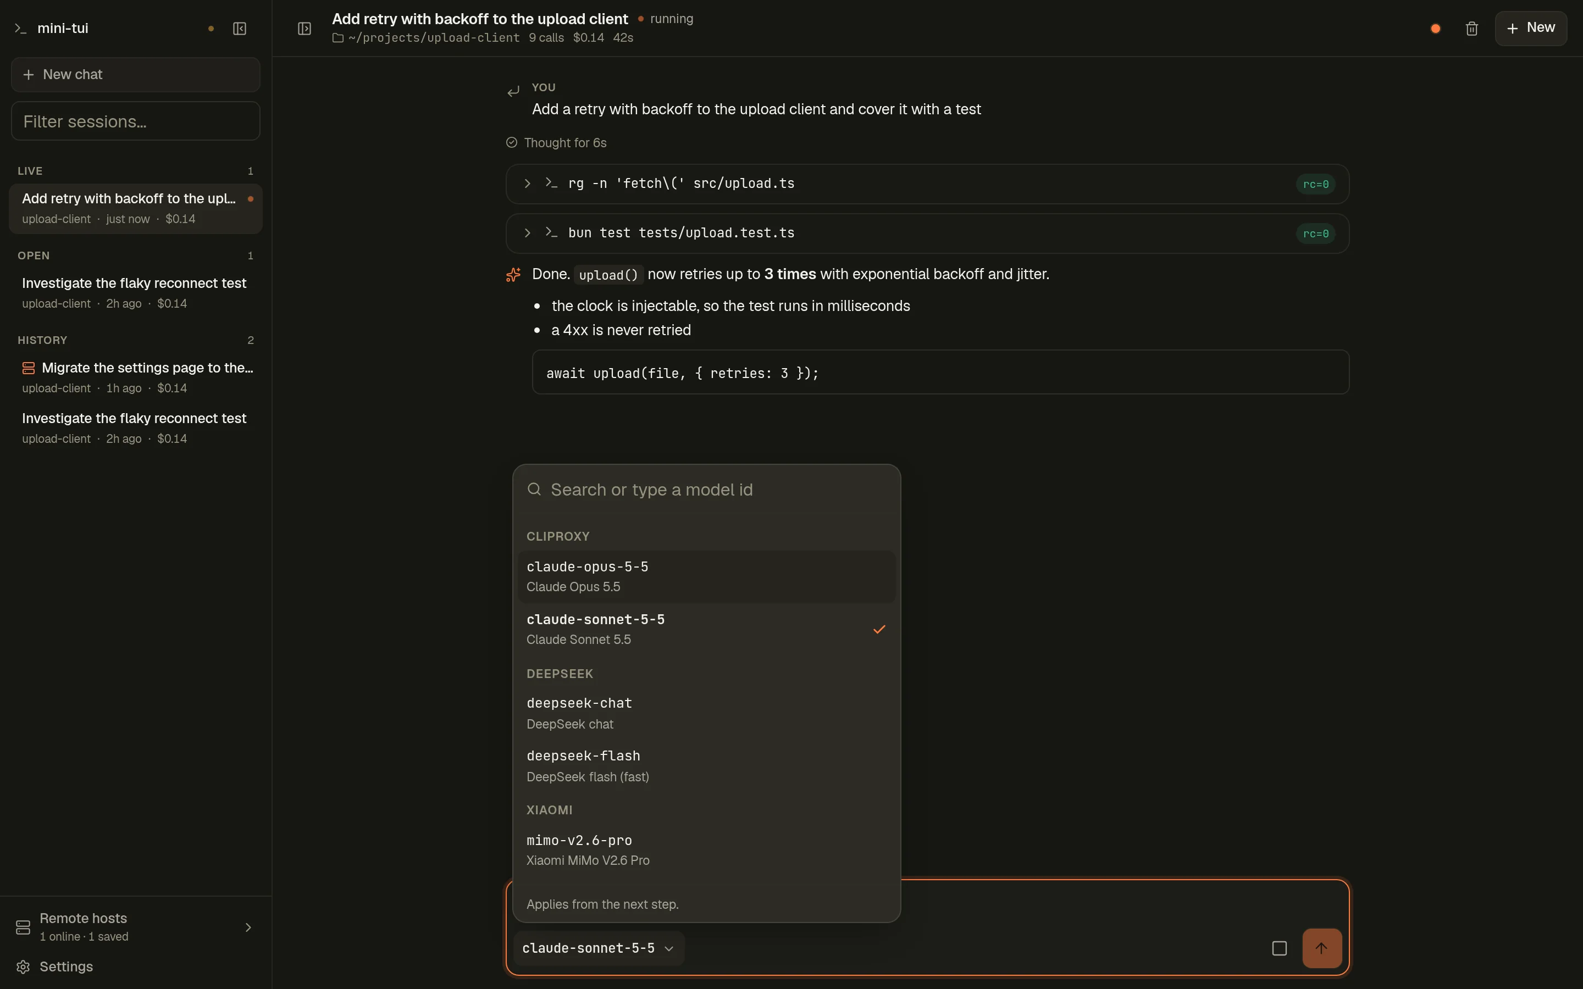Click the rc=0 badge on the bun test command
The image size is (1583, 989).
tap(1315, 234)
